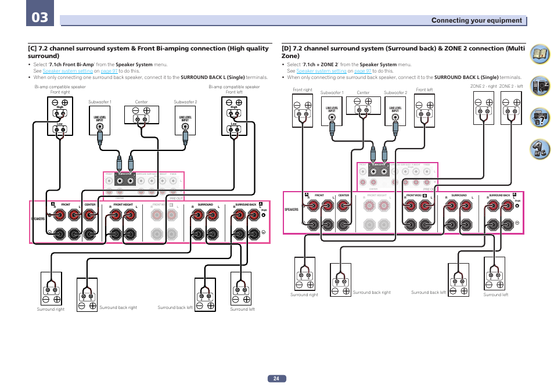Follow 'page 97' link in section D

coord(363,71)
